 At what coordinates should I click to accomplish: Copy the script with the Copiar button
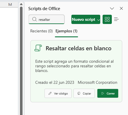pyautogui.click(x=84, y=93)
